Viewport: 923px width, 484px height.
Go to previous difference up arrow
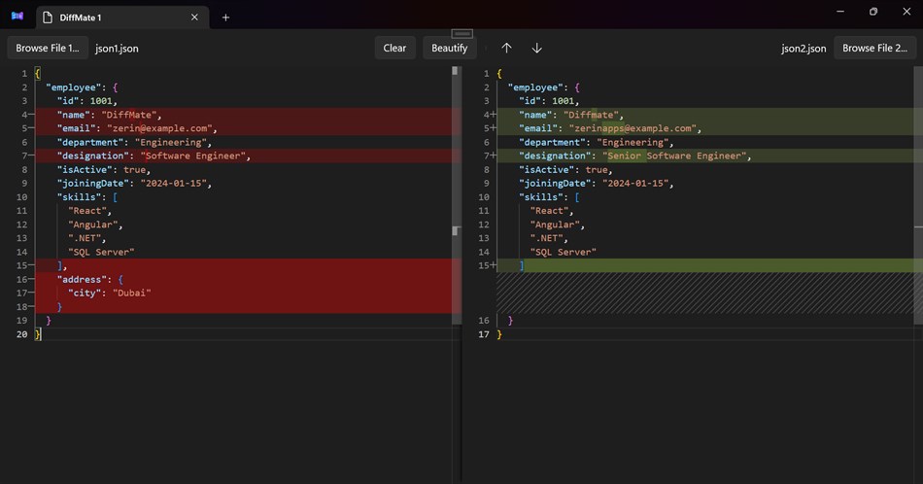point(506,48)
